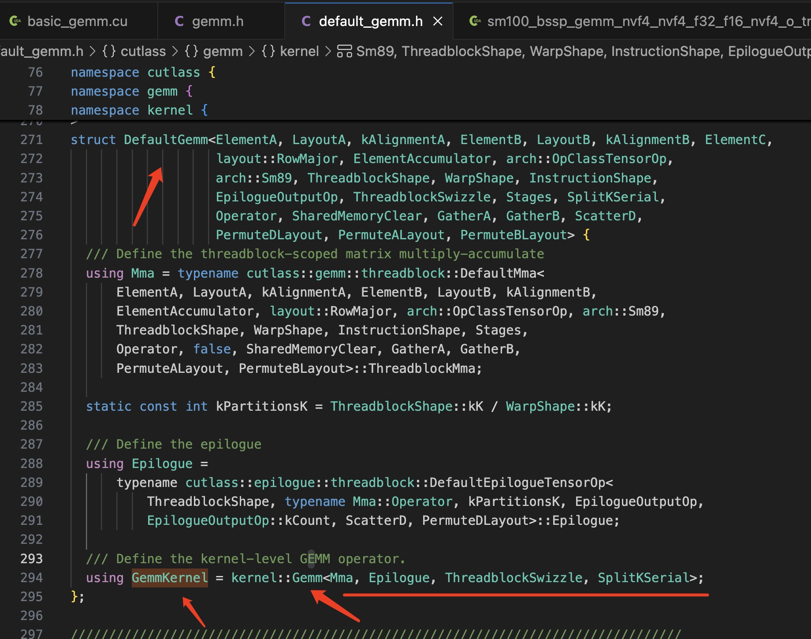Click comment 'Define the kernel-level GEMM operator'
This screenshot has width=811, height=639.
[x=246, y=559]
